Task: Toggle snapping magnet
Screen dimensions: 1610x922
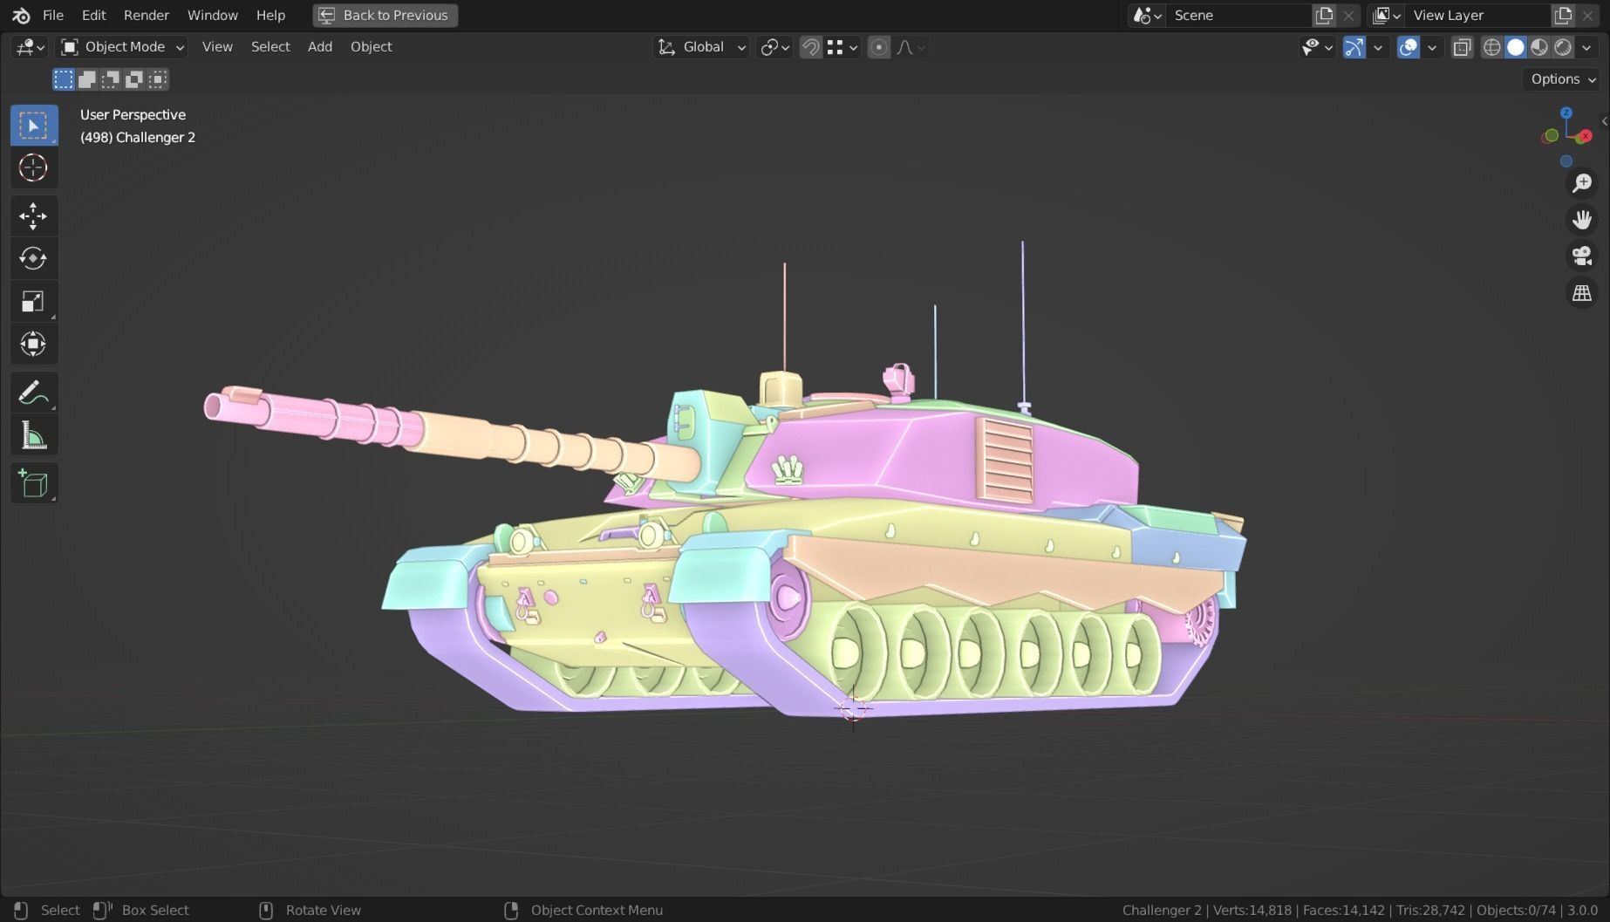Action: click(x=810, y=47)
